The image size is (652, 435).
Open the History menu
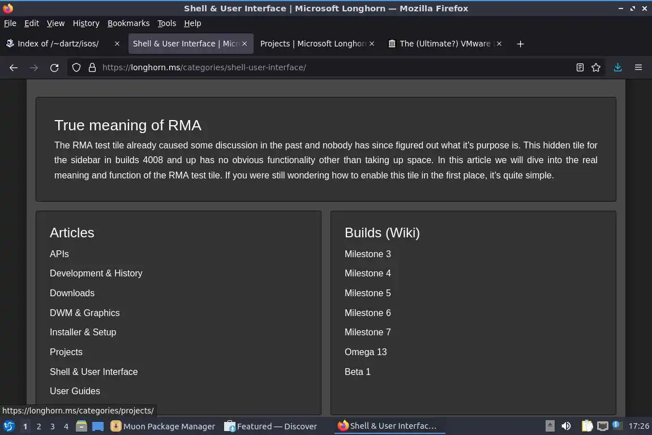point(86,23)
